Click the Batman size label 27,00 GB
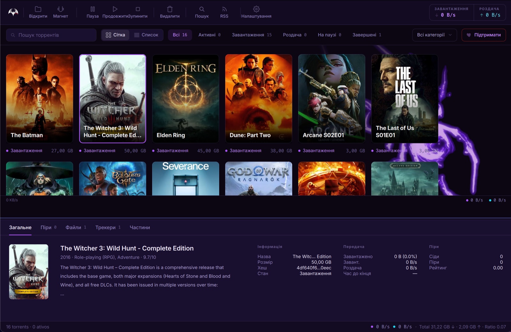The width and height of the screenshot is (511, 332). 62,151
